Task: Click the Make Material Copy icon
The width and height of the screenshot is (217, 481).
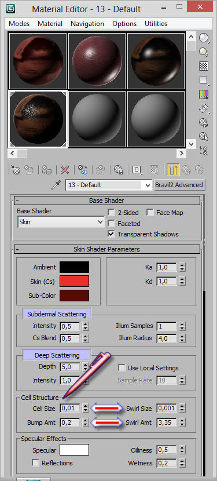Action: pyautogui.click(x=82, y=170)
